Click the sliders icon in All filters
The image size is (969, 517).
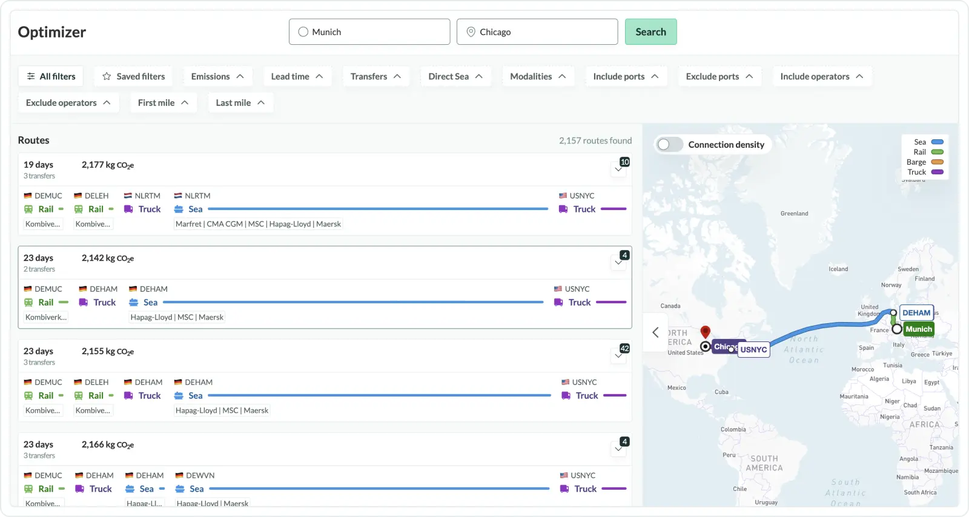point(31,76)
